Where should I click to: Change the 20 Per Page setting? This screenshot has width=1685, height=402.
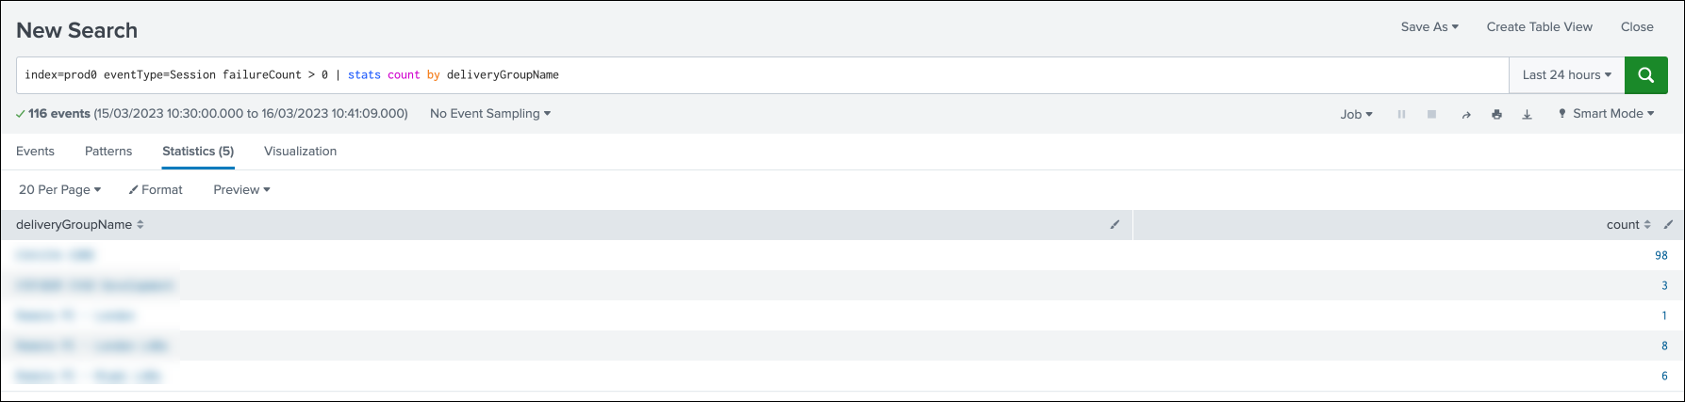pyautogui.click(x=59, y=190)
